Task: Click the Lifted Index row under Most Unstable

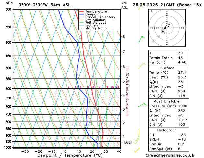Action: click(169, 115)
